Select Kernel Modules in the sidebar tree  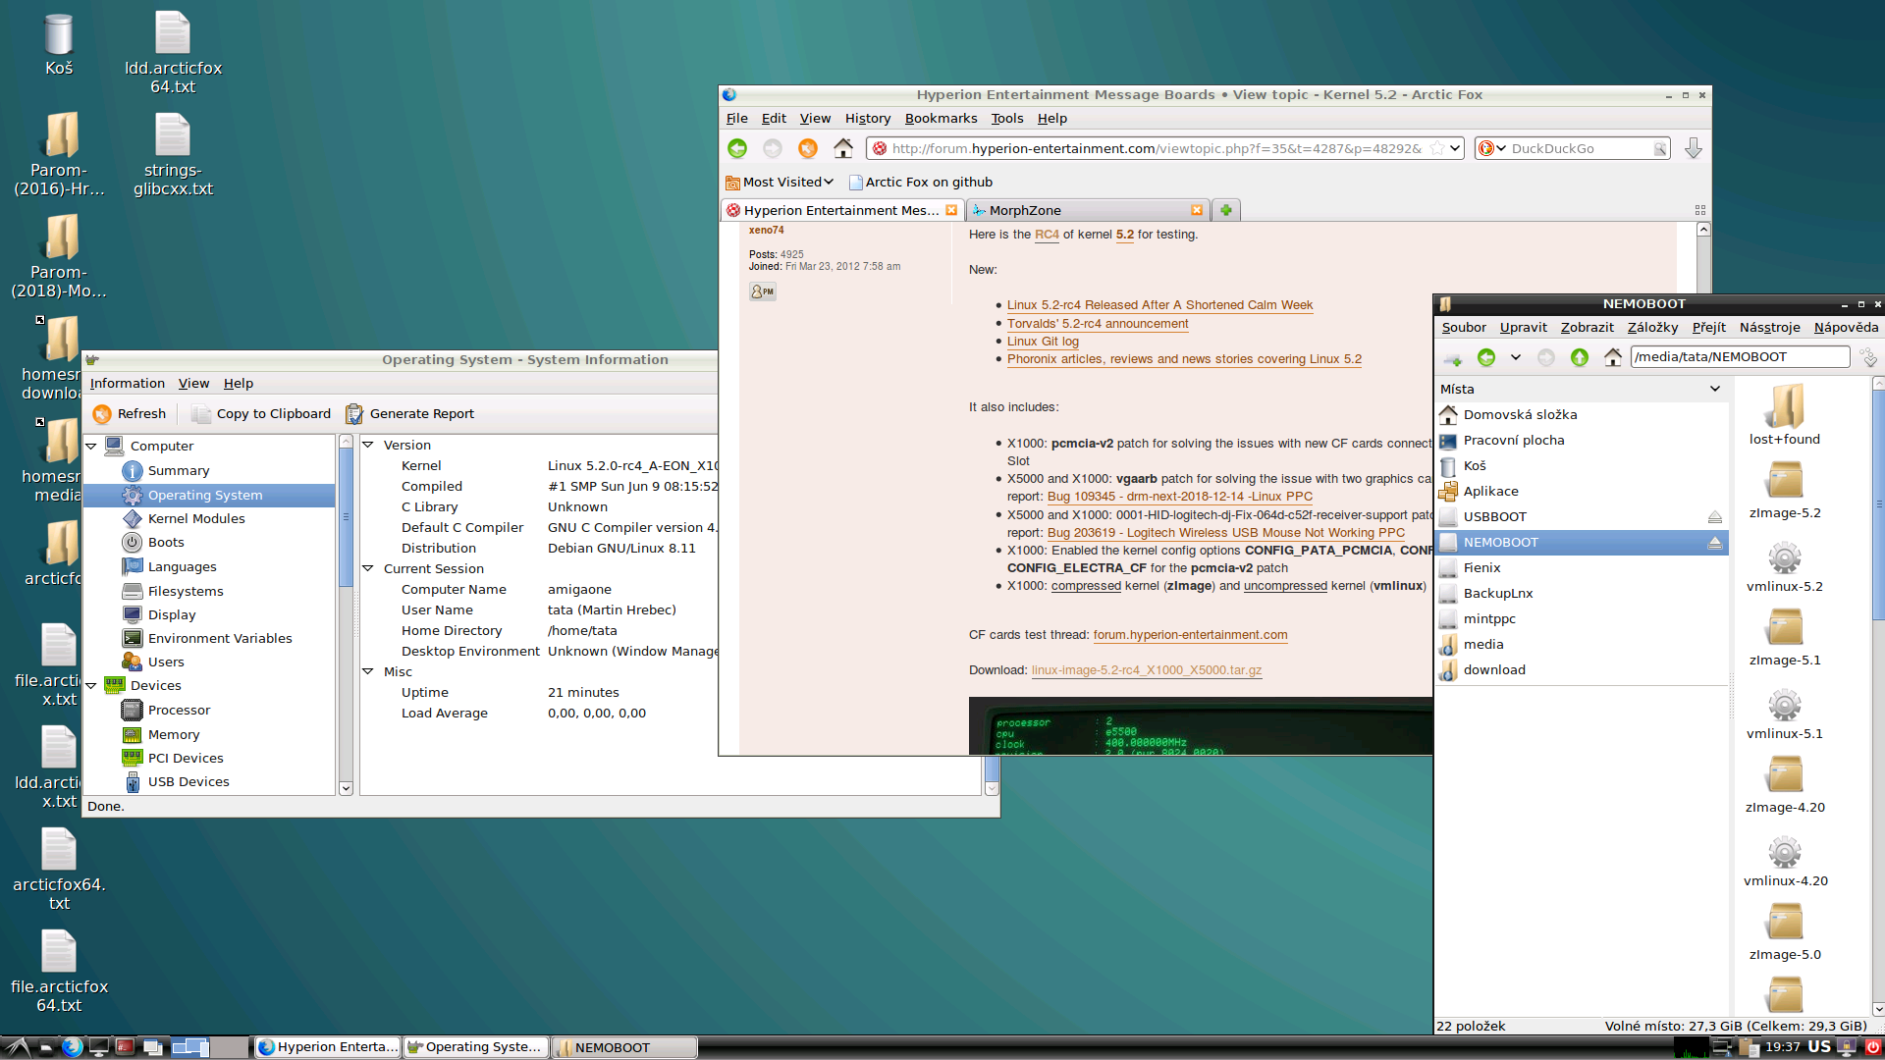tap(195, 518)
